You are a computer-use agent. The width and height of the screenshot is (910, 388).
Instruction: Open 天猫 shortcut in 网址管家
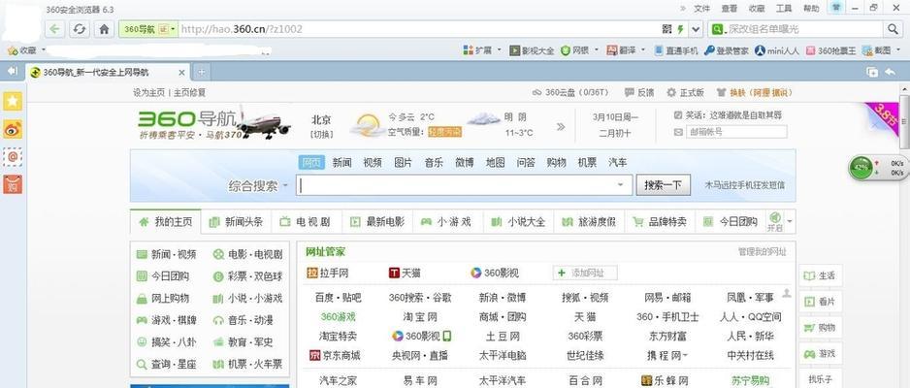(x=405, y=273)
